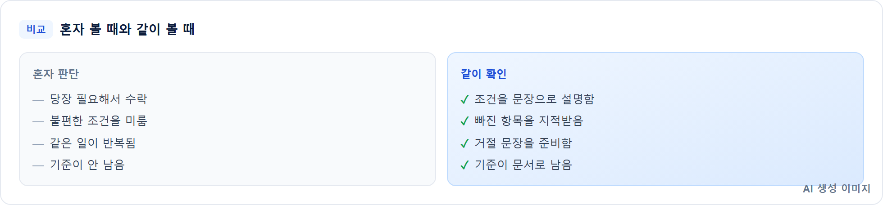Open the 혼자 판단 card title

(x=56, y=74)
